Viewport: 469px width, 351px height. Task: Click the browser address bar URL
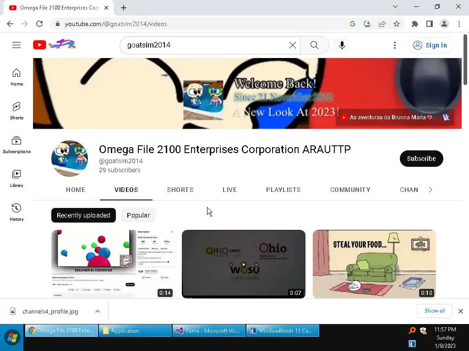116,24
